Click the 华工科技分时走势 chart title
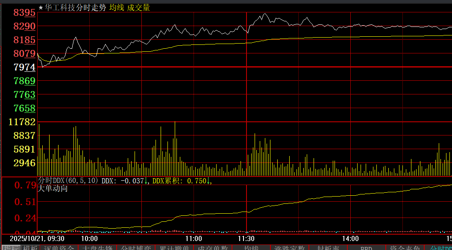Screen dimensions: 452x250 pos(75,8)
